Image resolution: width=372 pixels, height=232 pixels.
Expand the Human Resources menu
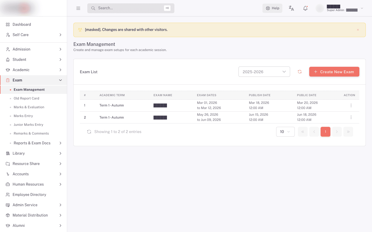pyautogui.click(x=34, y=184)
